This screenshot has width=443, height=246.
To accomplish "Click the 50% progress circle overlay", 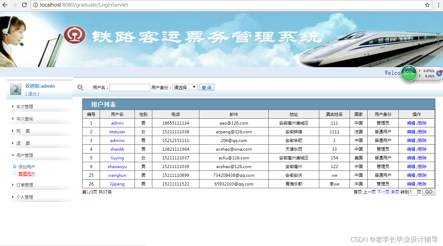I will 409,73.
